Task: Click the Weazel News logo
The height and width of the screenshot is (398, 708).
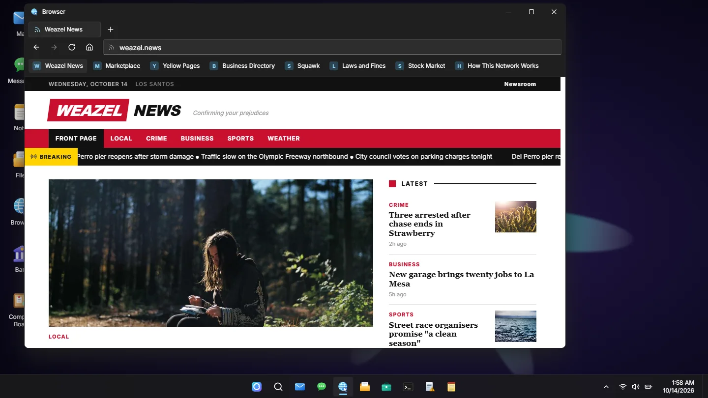Action: tap(114, 110)
